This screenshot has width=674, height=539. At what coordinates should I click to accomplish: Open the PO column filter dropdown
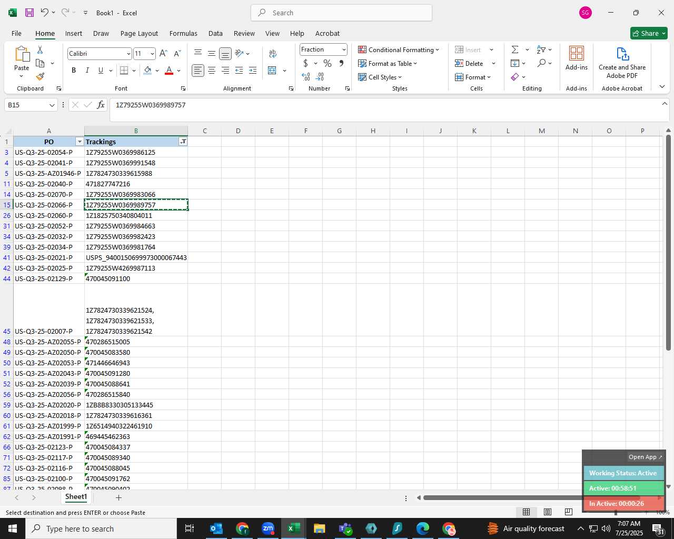tap(80, 142)
